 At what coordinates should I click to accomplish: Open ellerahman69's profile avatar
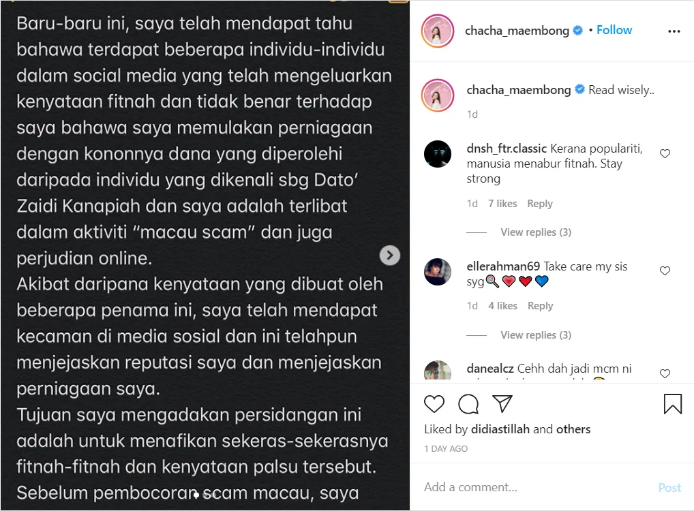tap(437, 272)
